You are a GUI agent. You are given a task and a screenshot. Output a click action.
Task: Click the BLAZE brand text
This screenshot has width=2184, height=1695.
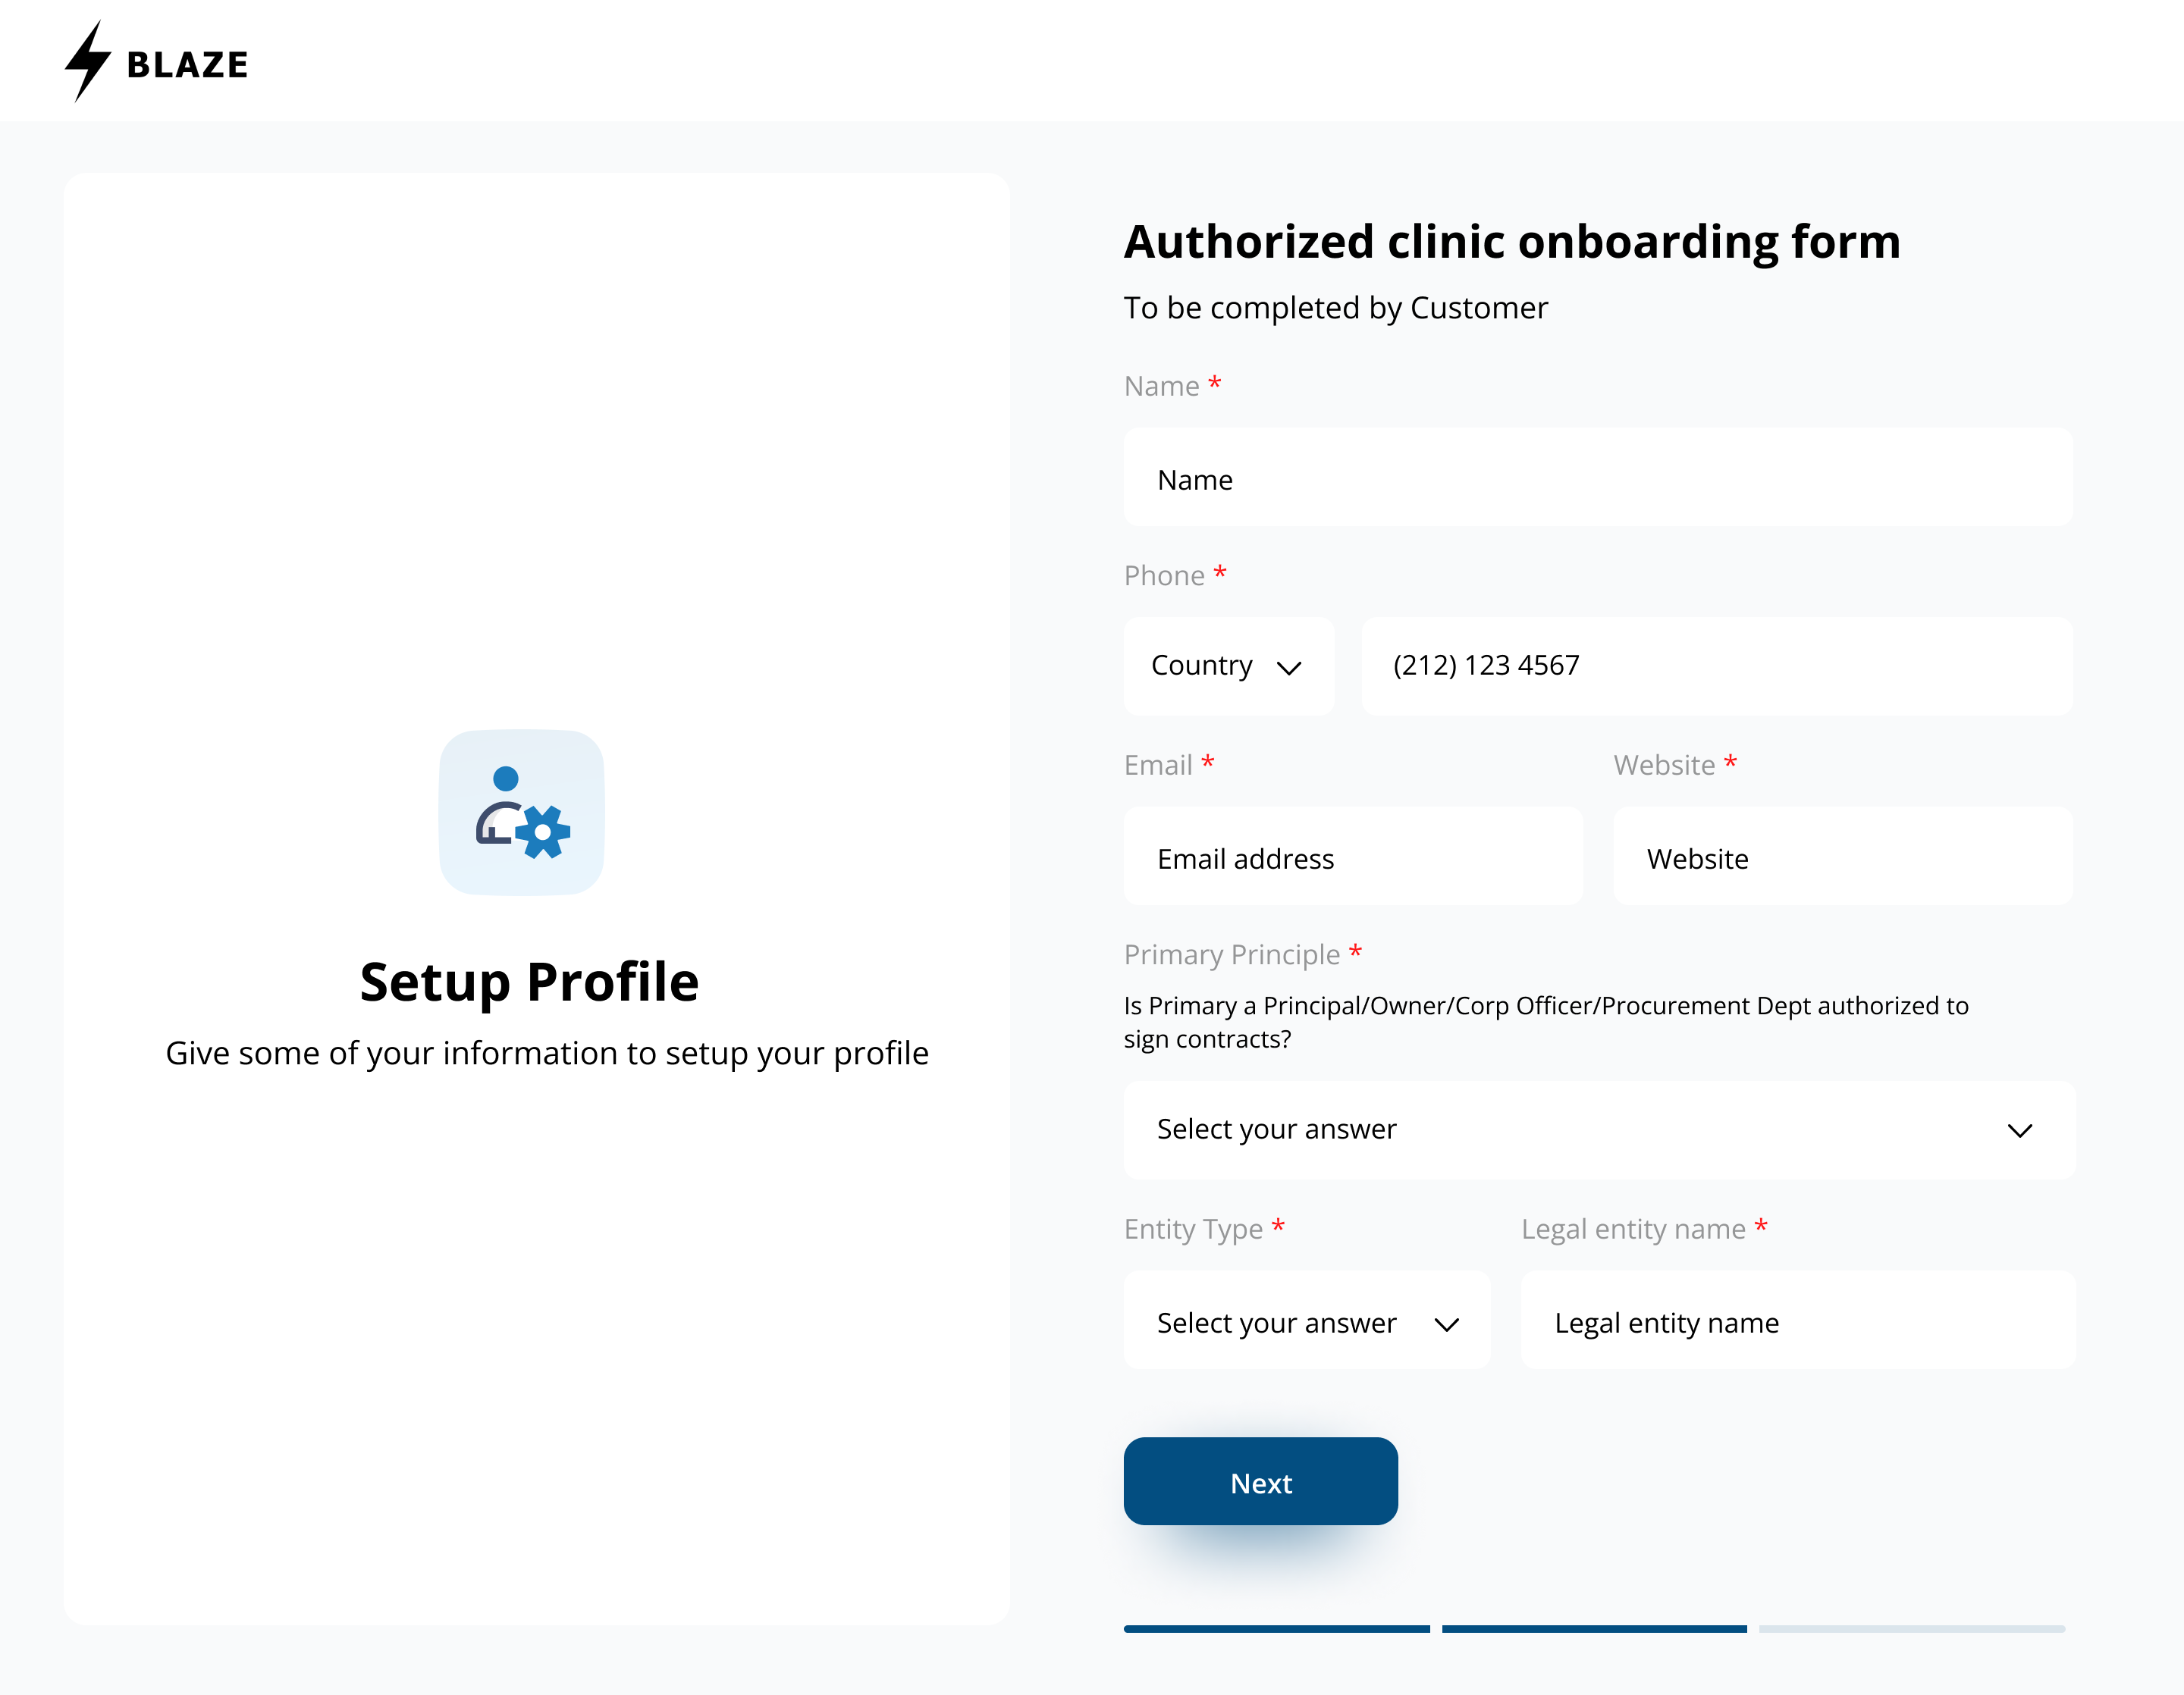pos(187,65)
